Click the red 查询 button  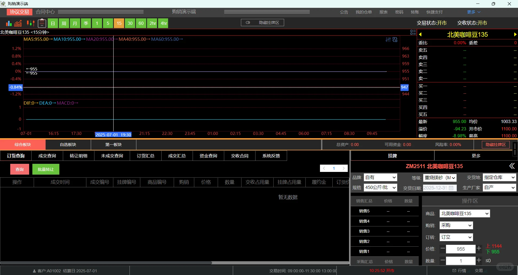point(20,169)
